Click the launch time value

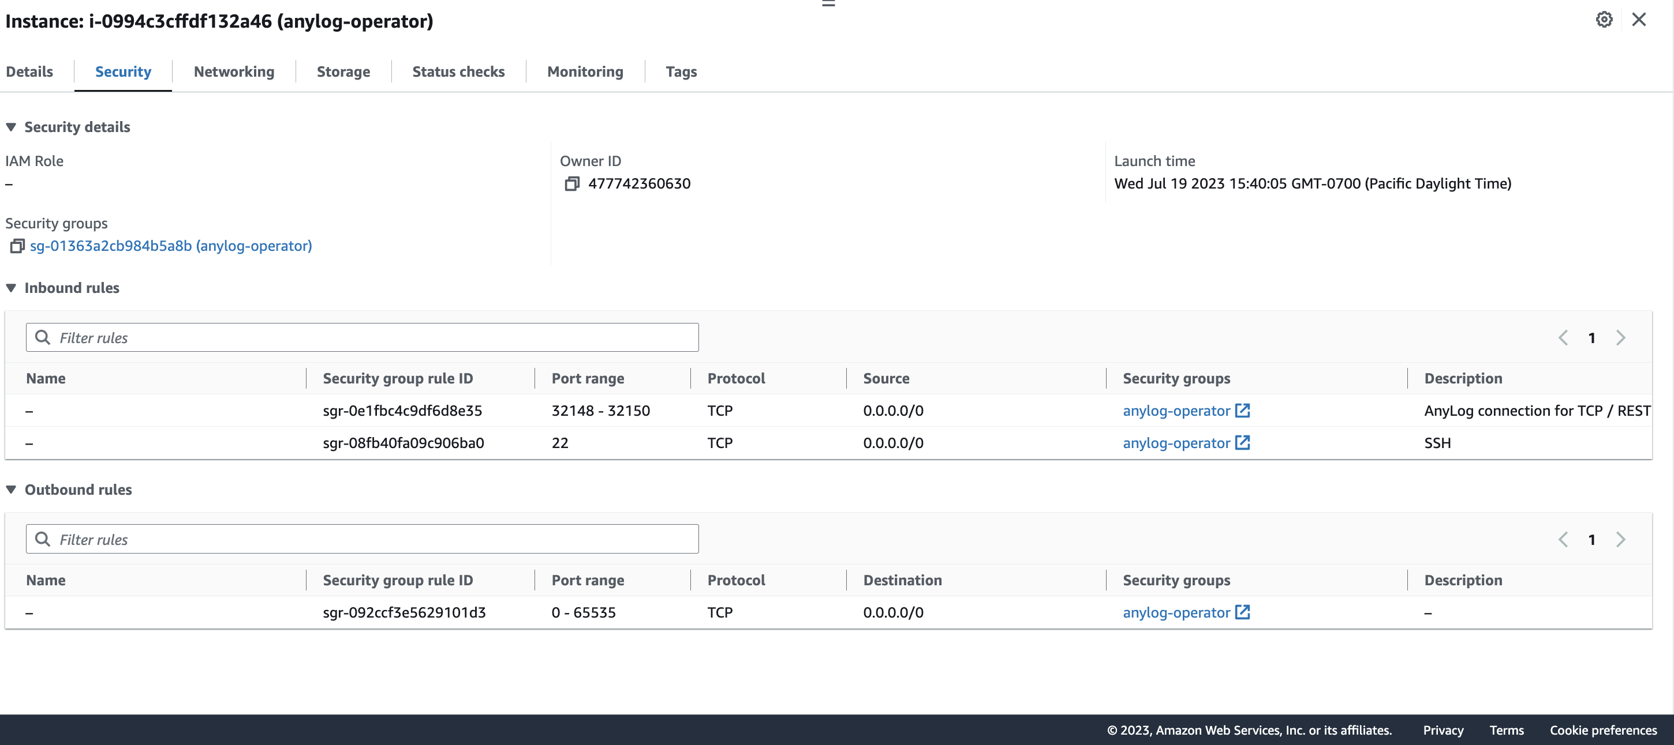1313,183
